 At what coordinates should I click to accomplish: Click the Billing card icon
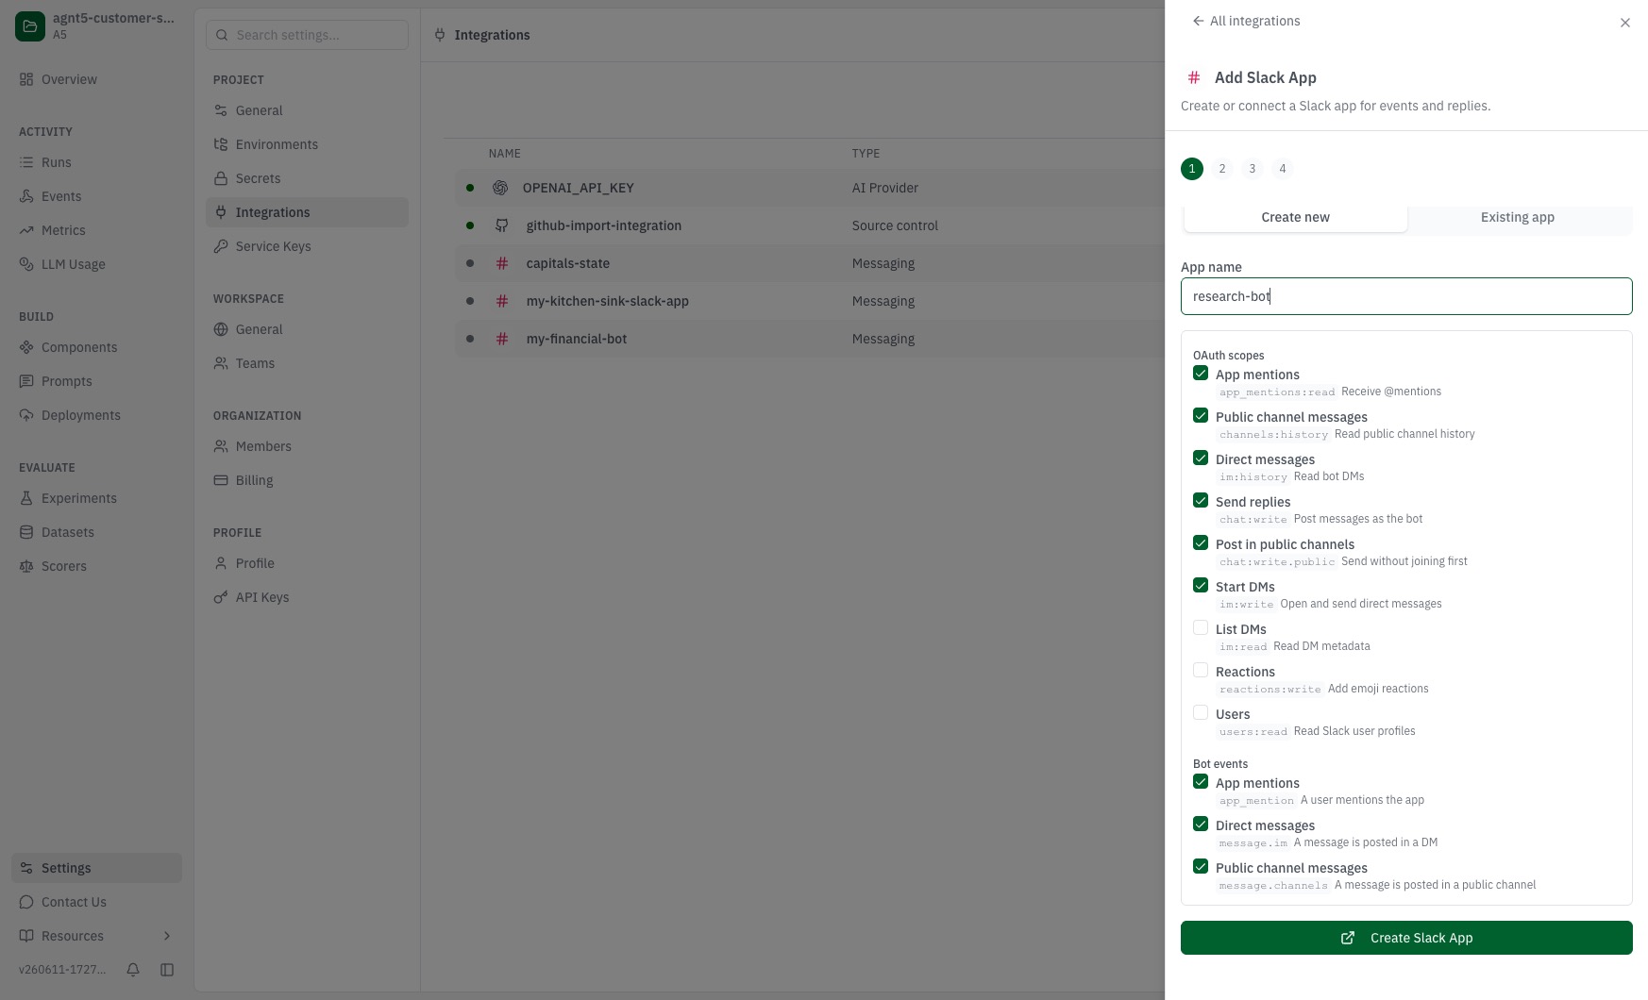[221, 480]
